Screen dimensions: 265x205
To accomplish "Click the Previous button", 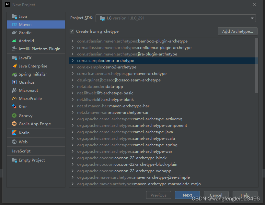I will [158, 195].
